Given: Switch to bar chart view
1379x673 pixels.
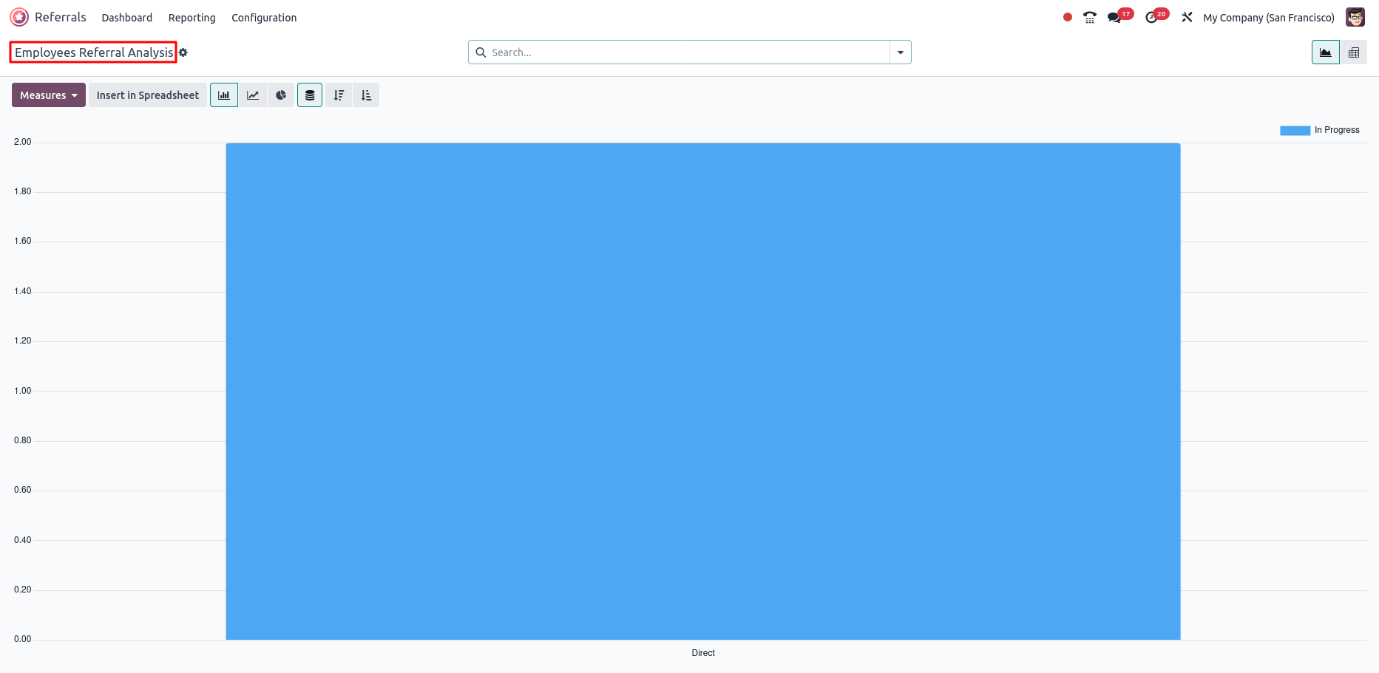Looking at the screenshot, I should [224, 95].
